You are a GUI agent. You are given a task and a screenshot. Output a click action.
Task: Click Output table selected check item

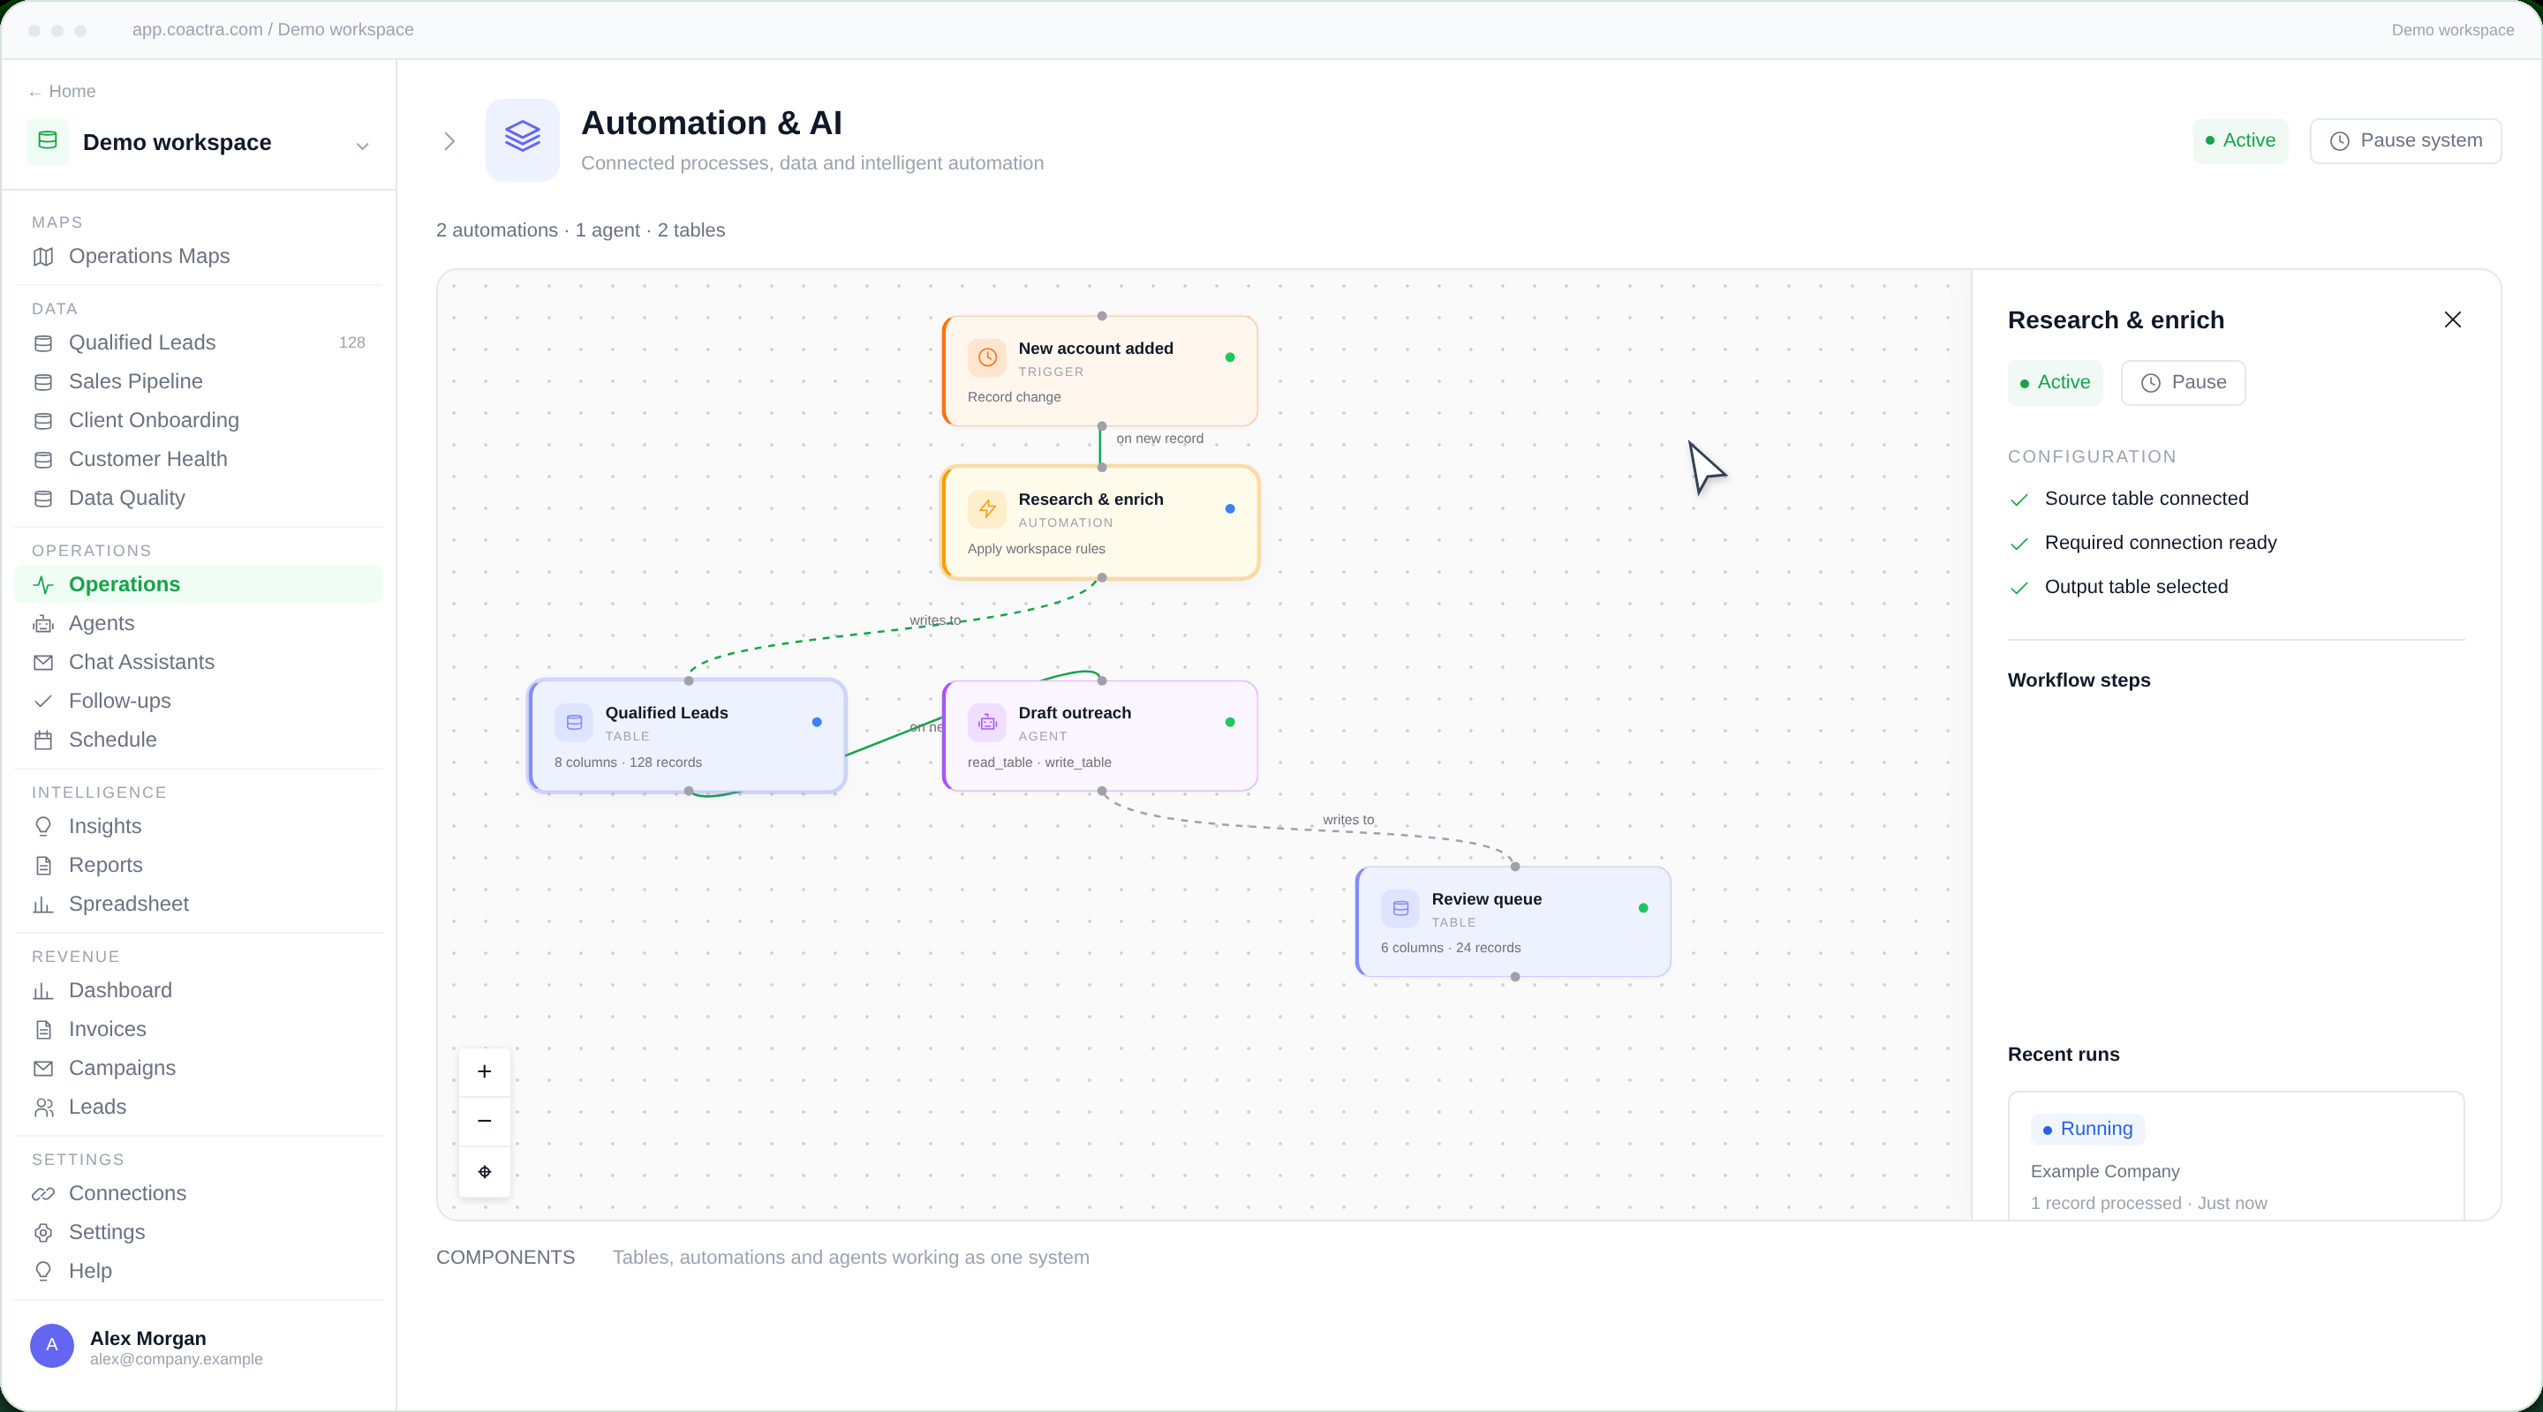pyautogui.click(x=2117, y=587)
